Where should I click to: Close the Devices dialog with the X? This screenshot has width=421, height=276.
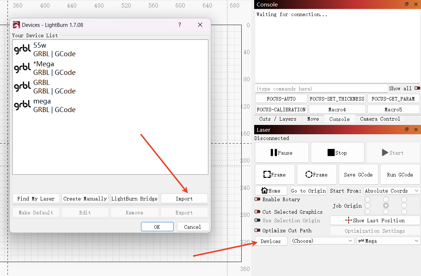click(x=200, y=25)
